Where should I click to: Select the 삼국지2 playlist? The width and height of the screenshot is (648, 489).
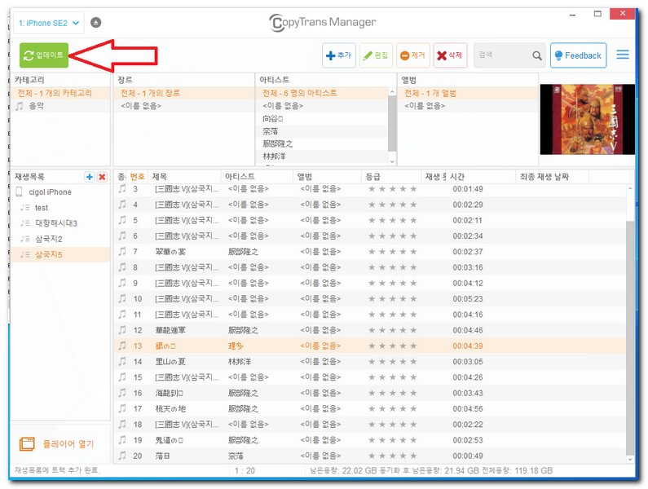(x=49, y=239)
